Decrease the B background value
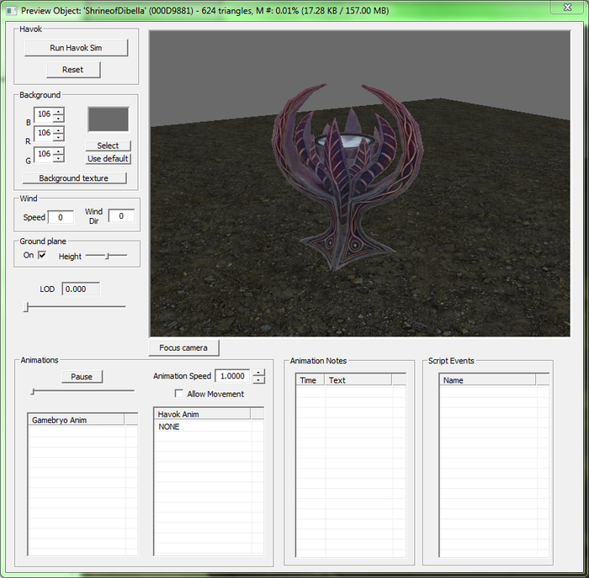 click(58, 118)
